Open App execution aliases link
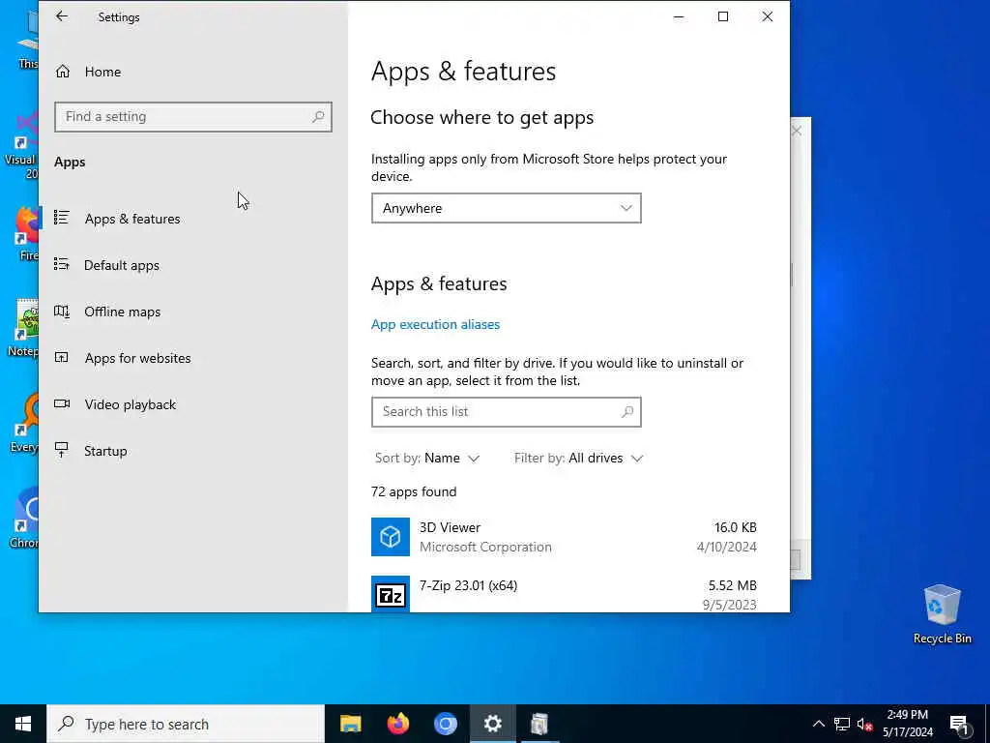The image size is (990, 743). (436, 324)
